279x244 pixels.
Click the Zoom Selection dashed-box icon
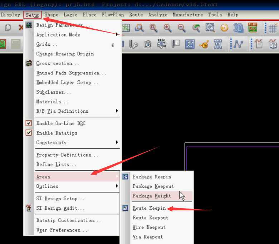click(x=210, y=28)
